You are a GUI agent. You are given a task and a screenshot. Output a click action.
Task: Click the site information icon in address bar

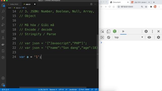[x=119, y=7]
